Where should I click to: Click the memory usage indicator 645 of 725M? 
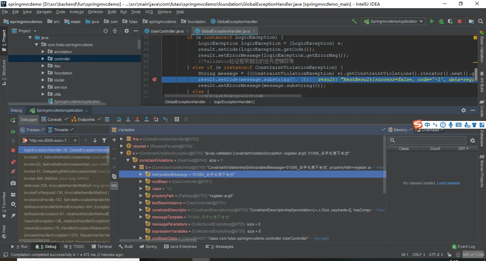pyautogui.click(x=473, y=255)
